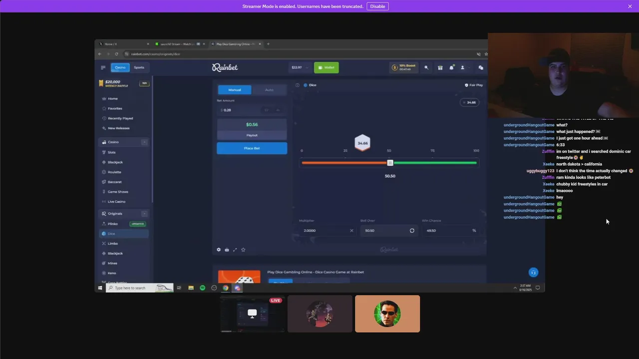Halve the bet with the 1/2 button
This screenshot has width=639, height=359.
267,110
